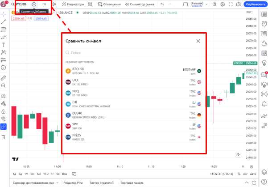Open the chart type candles icon

coord(54,4)
